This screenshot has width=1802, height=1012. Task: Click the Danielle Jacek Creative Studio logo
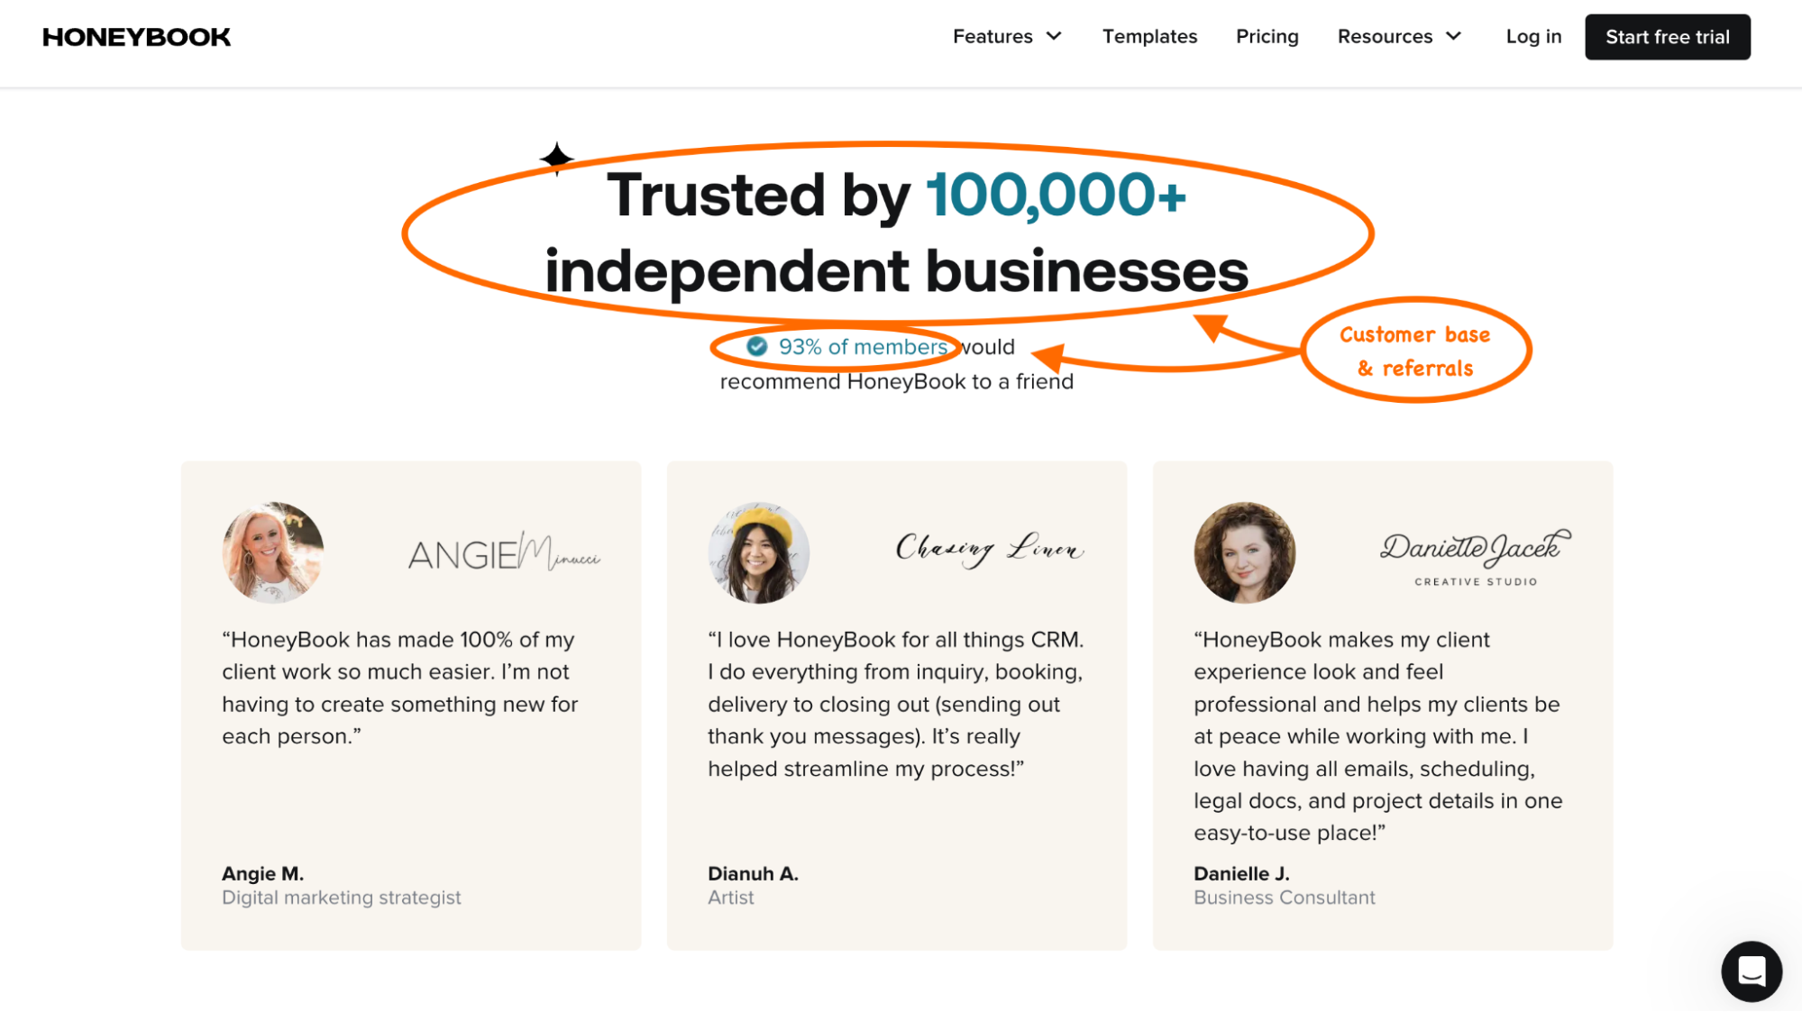pyautogui.click(x=1475, y=557)
